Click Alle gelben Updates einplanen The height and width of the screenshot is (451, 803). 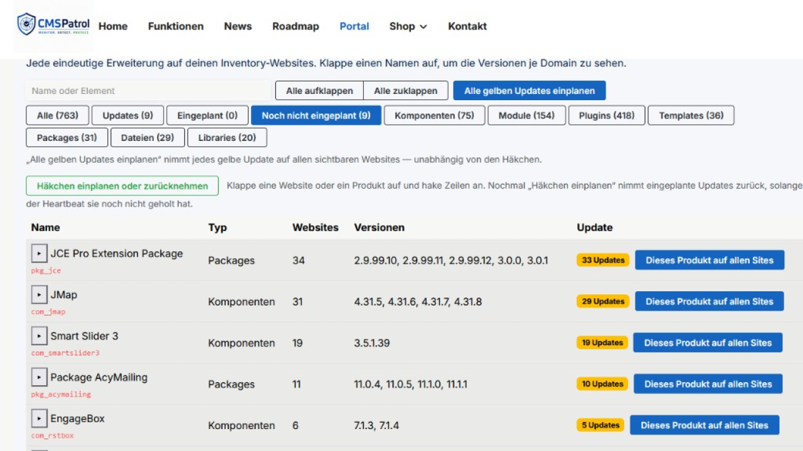pyautogui.click(x=529, y=91)
